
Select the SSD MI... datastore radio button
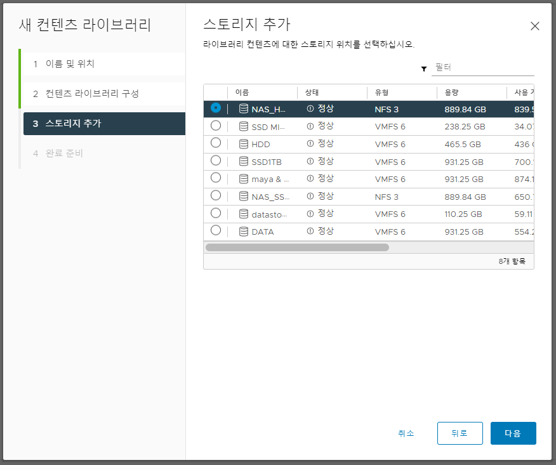[216, 126]
